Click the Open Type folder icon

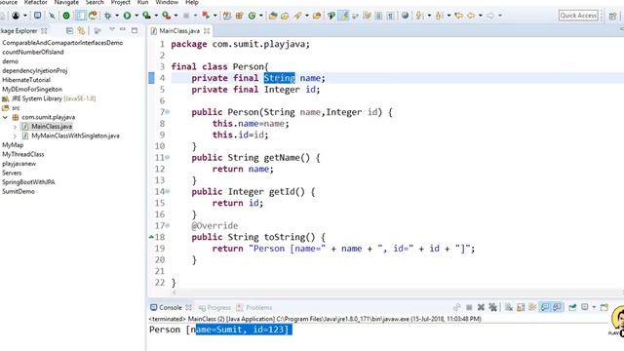coord(273,16)
